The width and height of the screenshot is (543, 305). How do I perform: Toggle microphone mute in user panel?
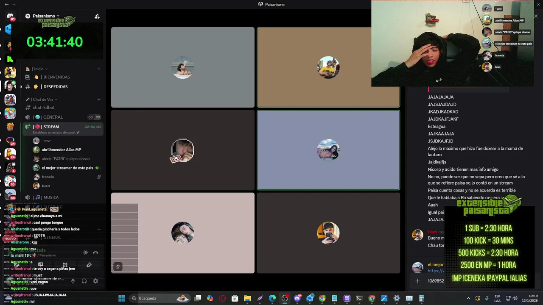click(x=73, y=281)
